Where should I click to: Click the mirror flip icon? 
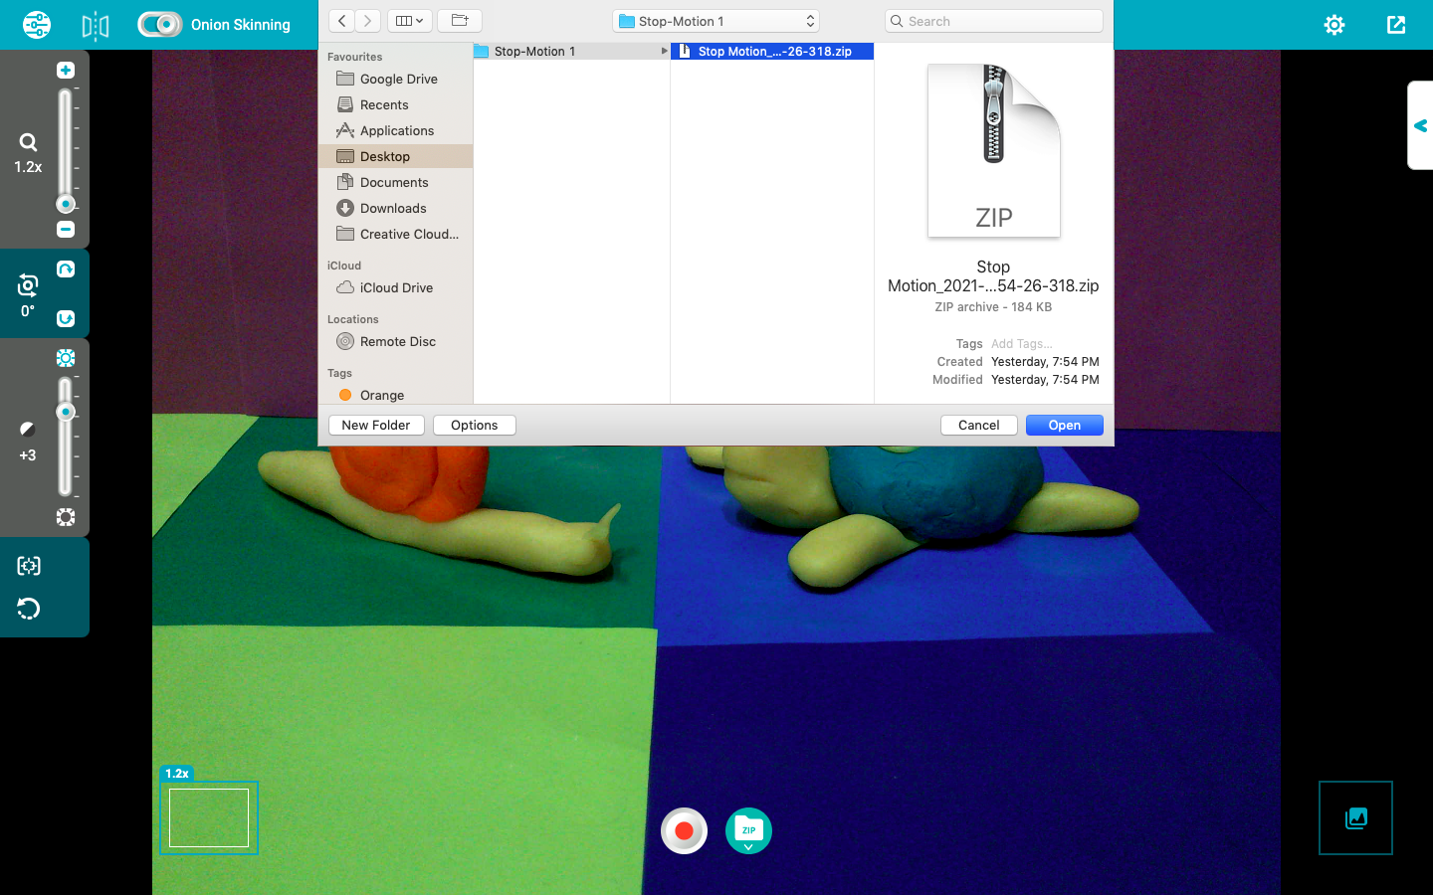coord(96,25)
